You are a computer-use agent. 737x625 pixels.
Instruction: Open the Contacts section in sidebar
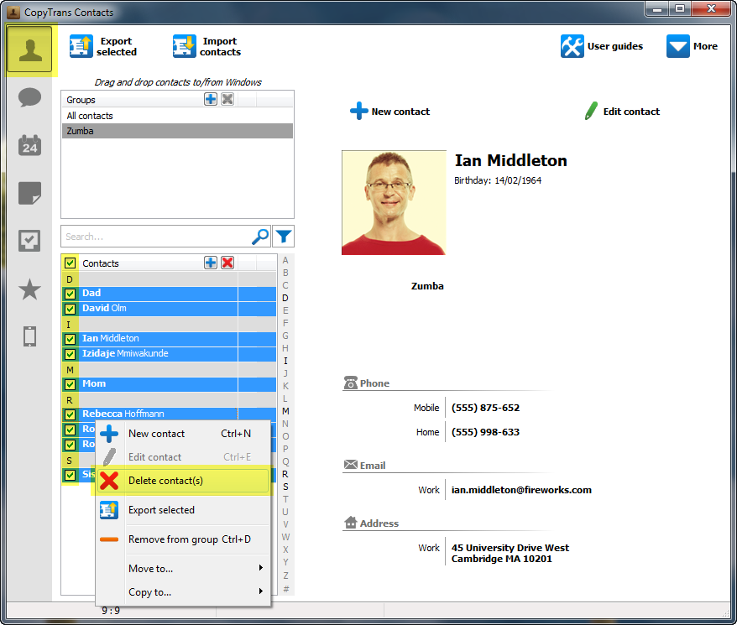click(29, 49)
